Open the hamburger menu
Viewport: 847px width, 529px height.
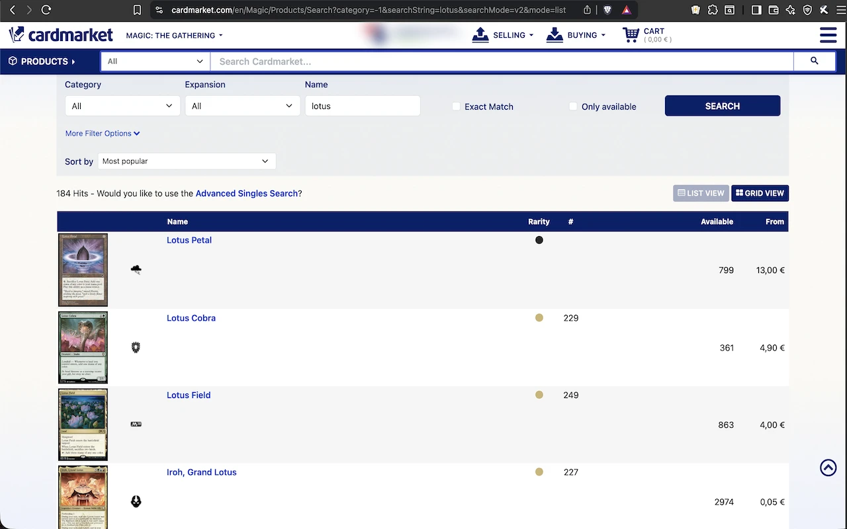pos(828,34)
